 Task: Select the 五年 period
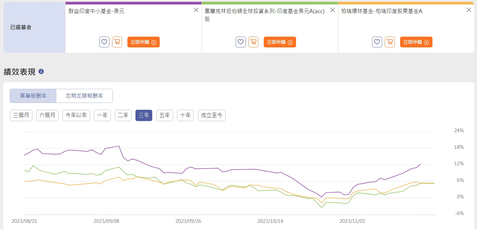click(165, 115)
